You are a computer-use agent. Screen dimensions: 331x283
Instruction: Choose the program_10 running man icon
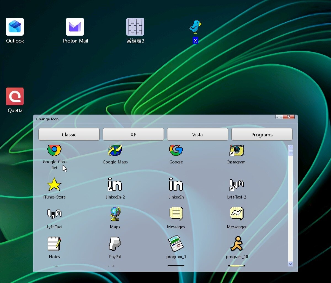(x=237, y=244)
